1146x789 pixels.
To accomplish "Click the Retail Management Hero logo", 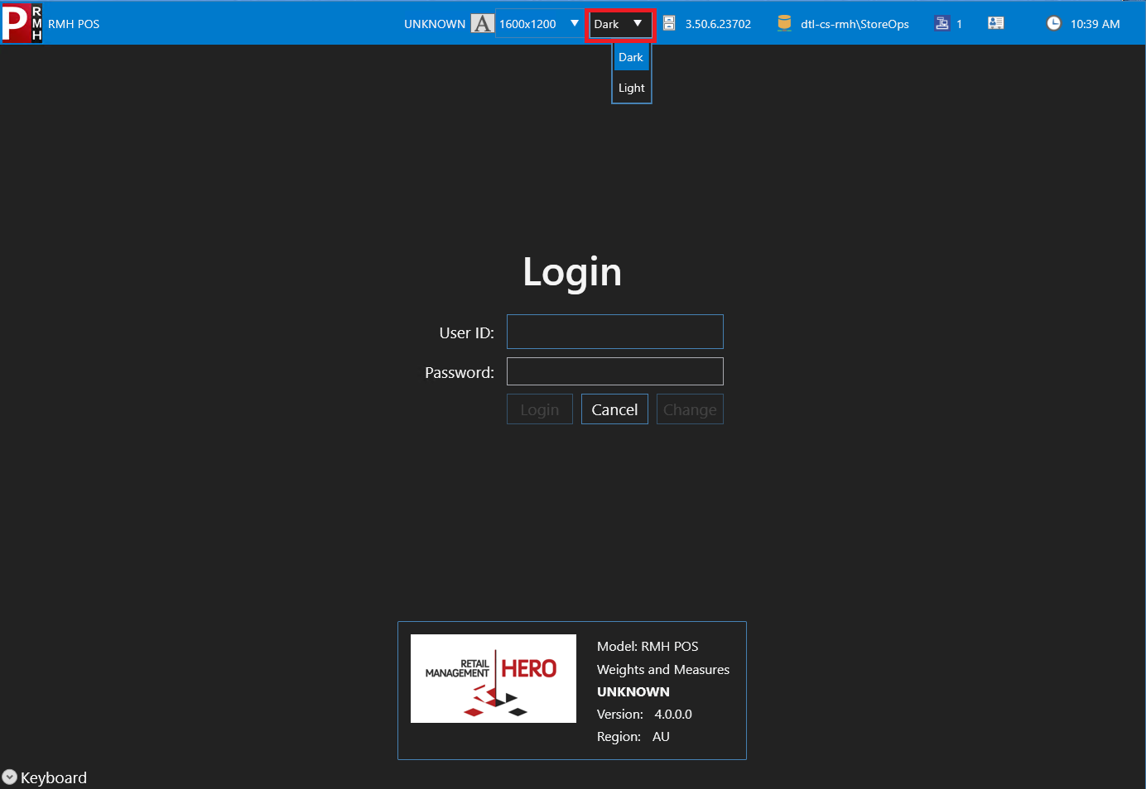I will click(x=494, y=678).
